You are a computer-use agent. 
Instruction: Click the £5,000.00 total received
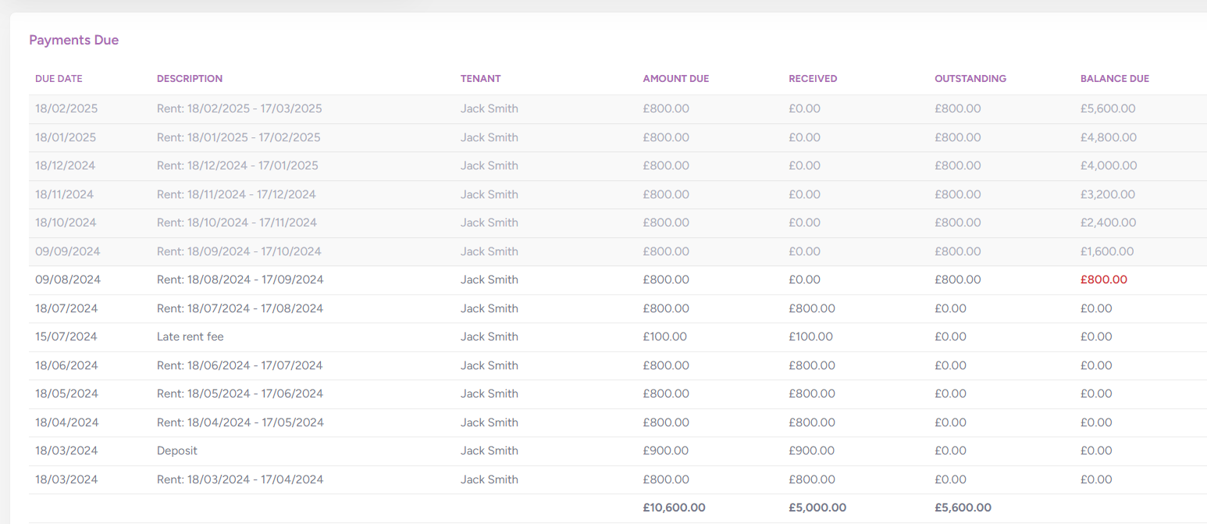pyautogui.click(x=817, y=508)
